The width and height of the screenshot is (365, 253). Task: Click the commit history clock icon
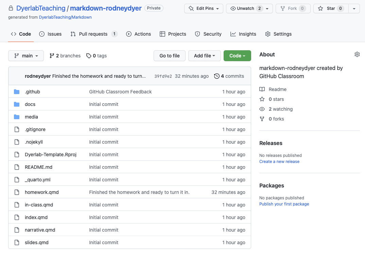(216, 76)
